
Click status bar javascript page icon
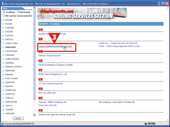click(x=2, y=124)
